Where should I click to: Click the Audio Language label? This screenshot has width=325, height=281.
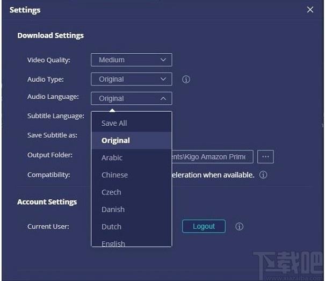(53, 97)
